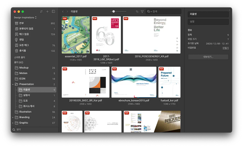The height and width of the screenshot is (147, 243).
Task: Open the filter funnel icon
Action: (142, 11)
